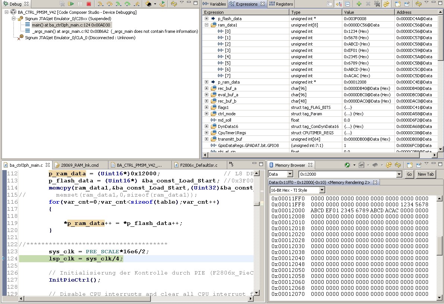
Task: Open the 28069_RAM_lnk.cmd editor tab
Action: [x=80, y=165]
